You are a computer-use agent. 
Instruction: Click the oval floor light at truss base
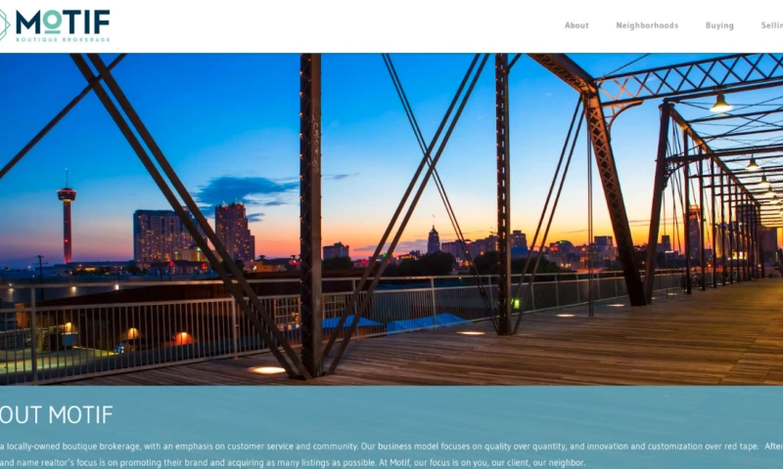pyautogui.click(x=267, y=369)
